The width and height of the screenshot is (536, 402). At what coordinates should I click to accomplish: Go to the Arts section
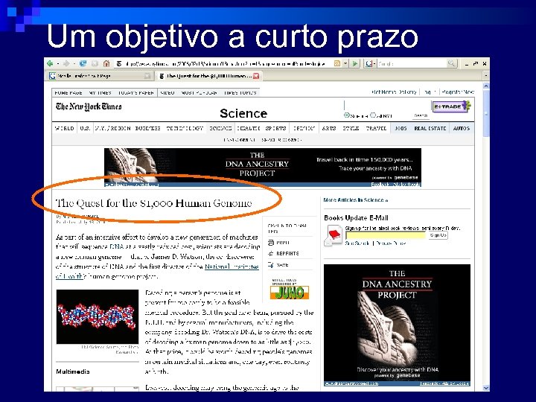coord(329,128)
